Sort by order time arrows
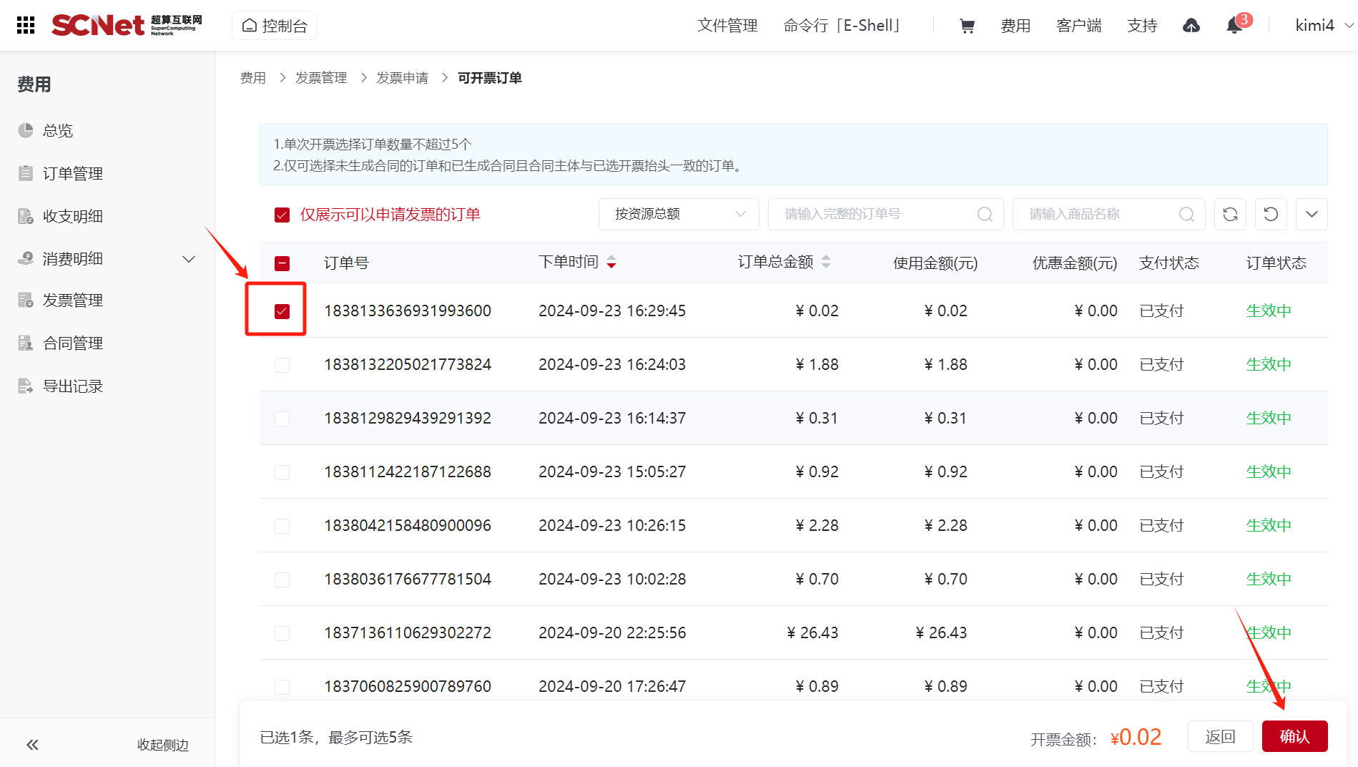This screenshot has height=767, width=1358. pyautogui.click(x=611, y=263)
